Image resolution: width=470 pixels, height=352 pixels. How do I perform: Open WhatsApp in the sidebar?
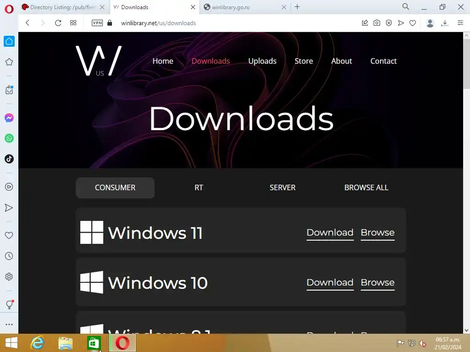(9, 138)
